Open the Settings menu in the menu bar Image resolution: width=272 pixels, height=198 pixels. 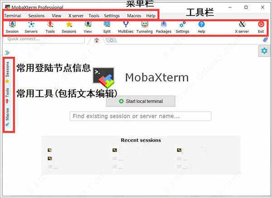[112, 16]
